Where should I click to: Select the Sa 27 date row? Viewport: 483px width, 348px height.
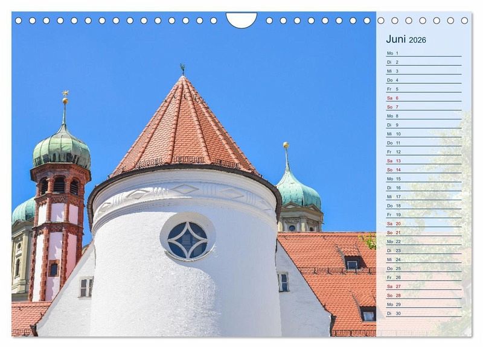coord(423,286)
